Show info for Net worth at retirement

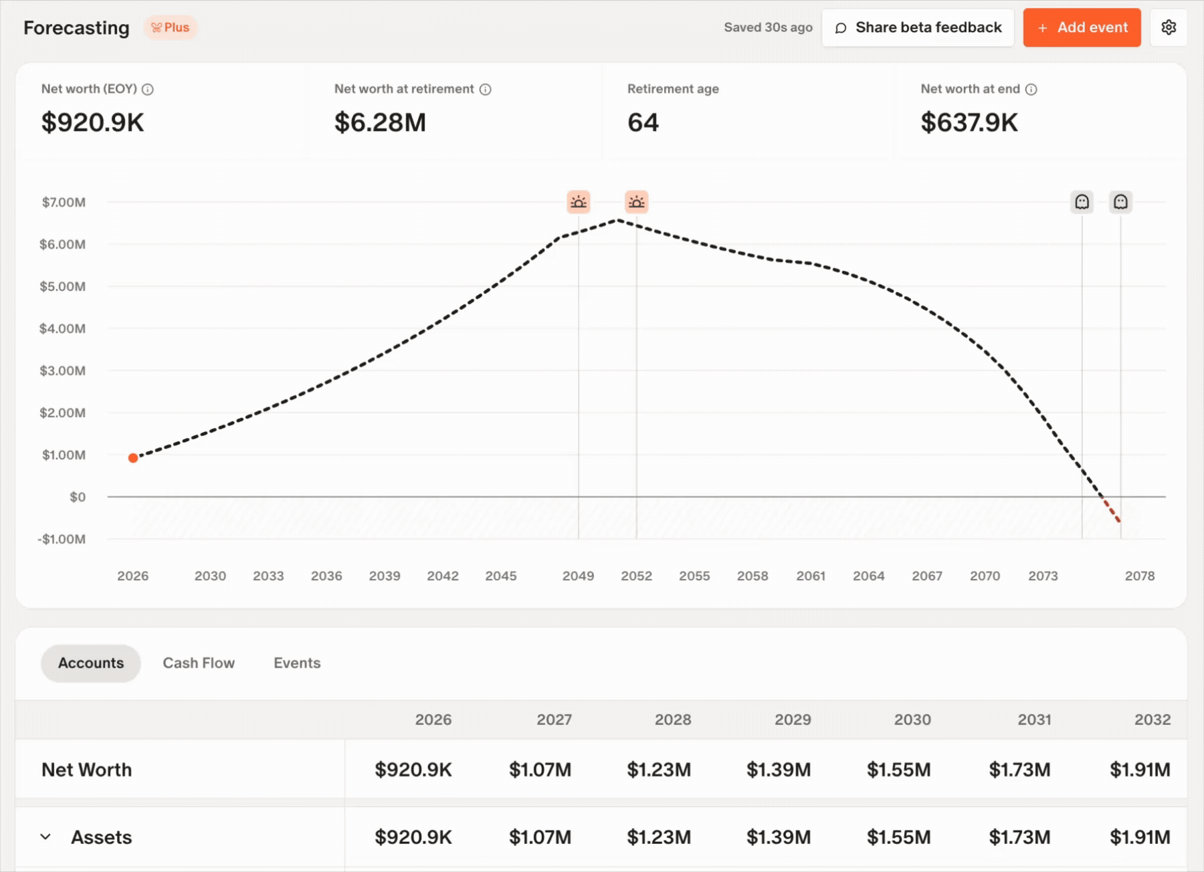coord(486,90)
